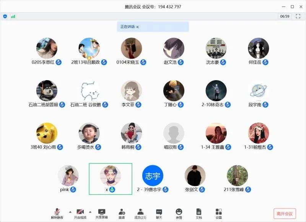Open the Chat (聊天) panel
Viewport: 306px width, 222px height.
[159, 212]
